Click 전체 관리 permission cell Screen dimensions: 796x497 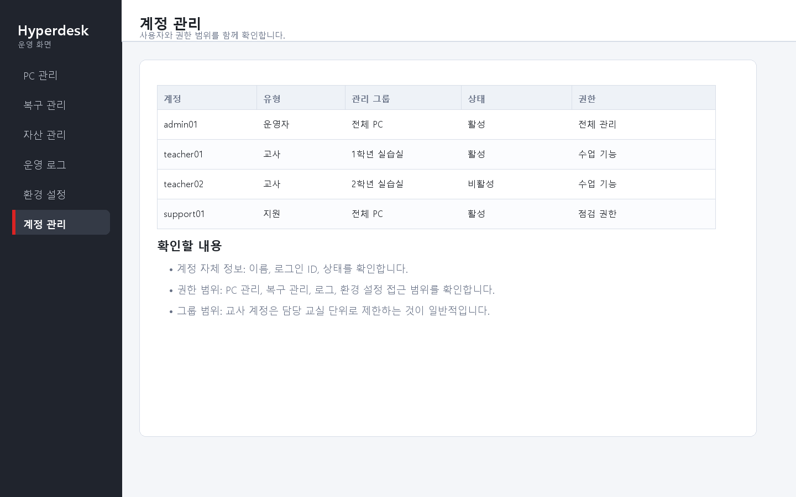(643, 125)
